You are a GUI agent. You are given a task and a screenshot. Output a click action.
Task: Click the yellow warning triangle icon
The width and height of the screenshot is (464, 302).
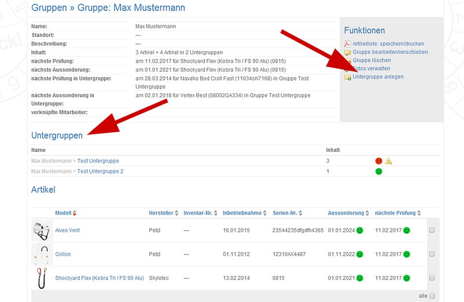[x=389, y=161]
